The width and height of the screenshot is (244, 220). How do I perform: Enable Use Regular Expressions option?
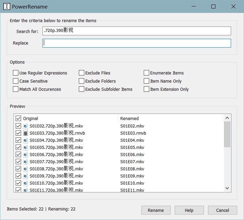(x=16, y=73)
